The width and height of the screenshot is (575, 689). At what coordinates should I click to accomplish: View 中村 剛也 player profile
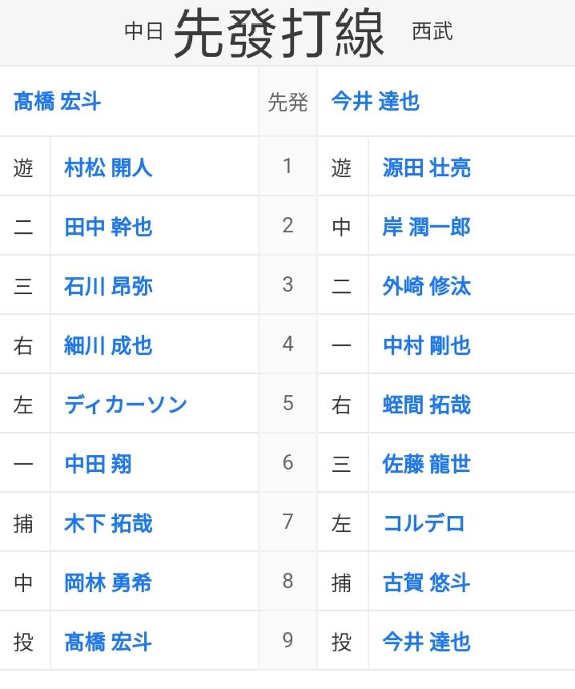click(x=427, y=345)
